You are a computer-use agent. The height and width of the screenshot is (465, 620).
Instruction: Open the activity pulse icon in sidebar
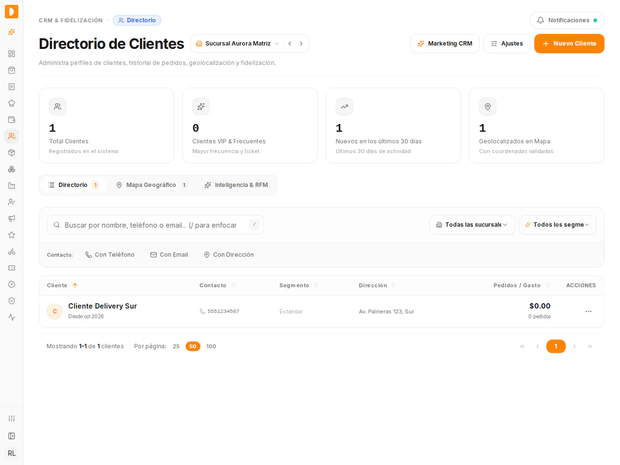[12, 317]
